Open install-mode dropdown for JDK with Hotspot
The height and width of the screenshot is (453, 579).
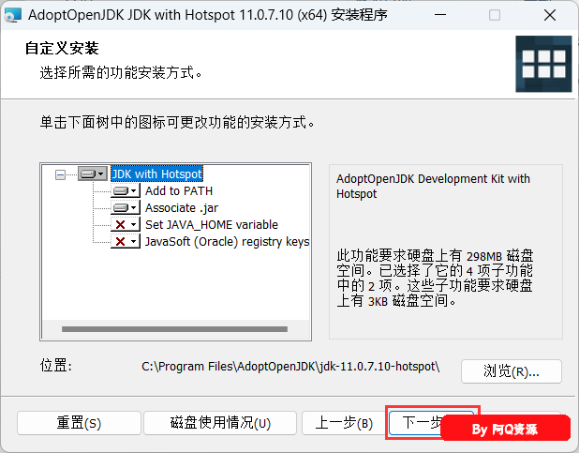pyautogui.click(x=93, y=174)
